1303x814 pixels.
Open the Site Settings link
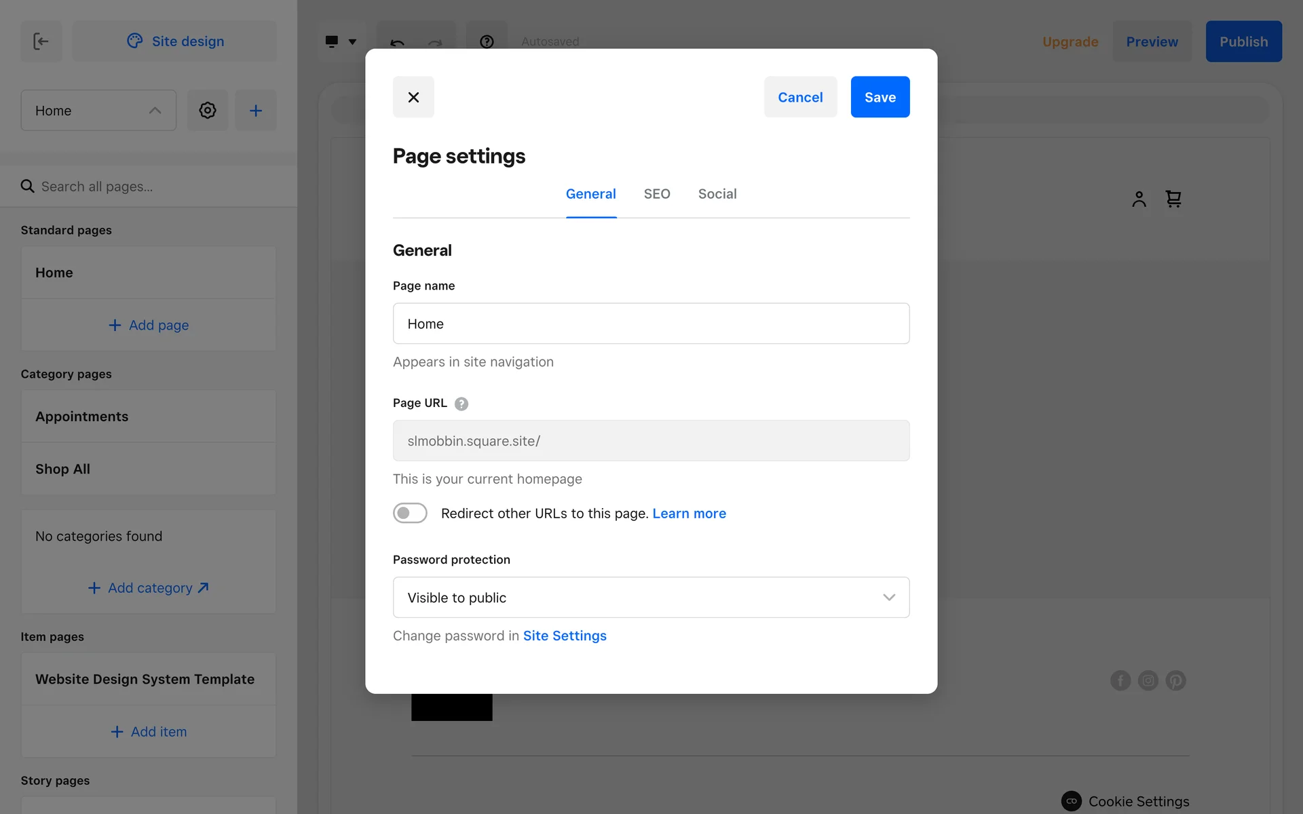[x=565, y=636]
